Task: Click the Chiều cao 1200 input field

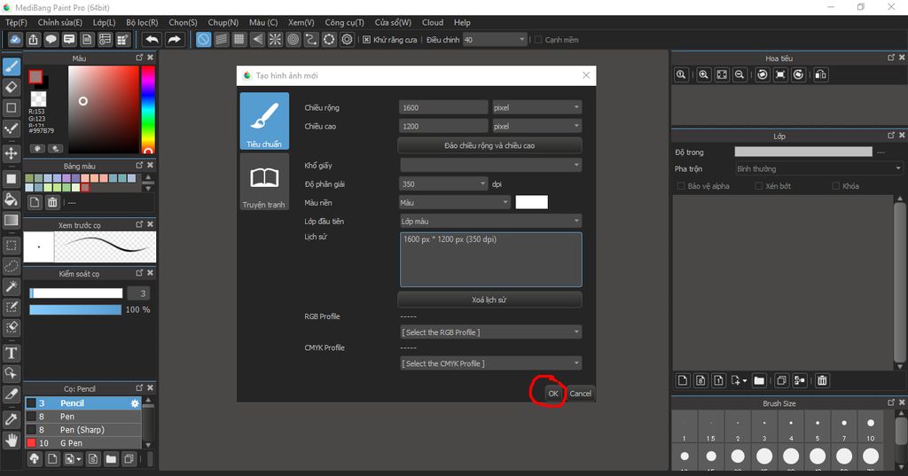Action: coord(443,126)
